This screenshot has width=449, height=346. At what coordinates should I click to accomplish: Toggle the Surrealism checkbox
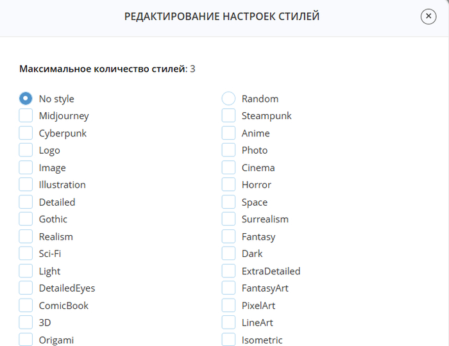tap(228, 219)
